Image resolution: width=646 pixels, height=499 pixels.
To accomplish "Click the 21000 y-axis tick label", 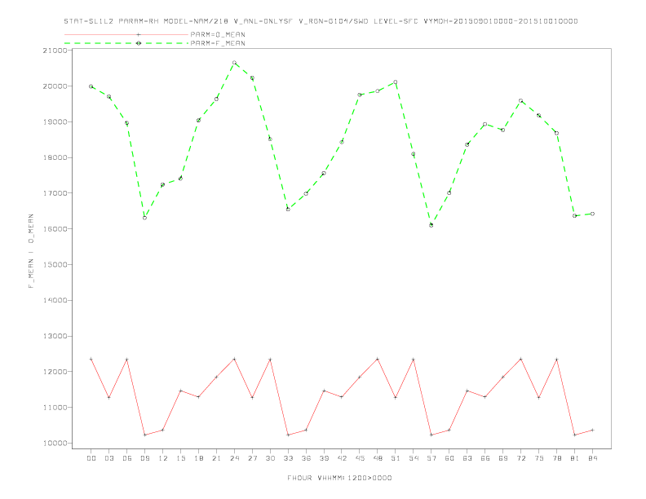I will click(x=55, y=51).
